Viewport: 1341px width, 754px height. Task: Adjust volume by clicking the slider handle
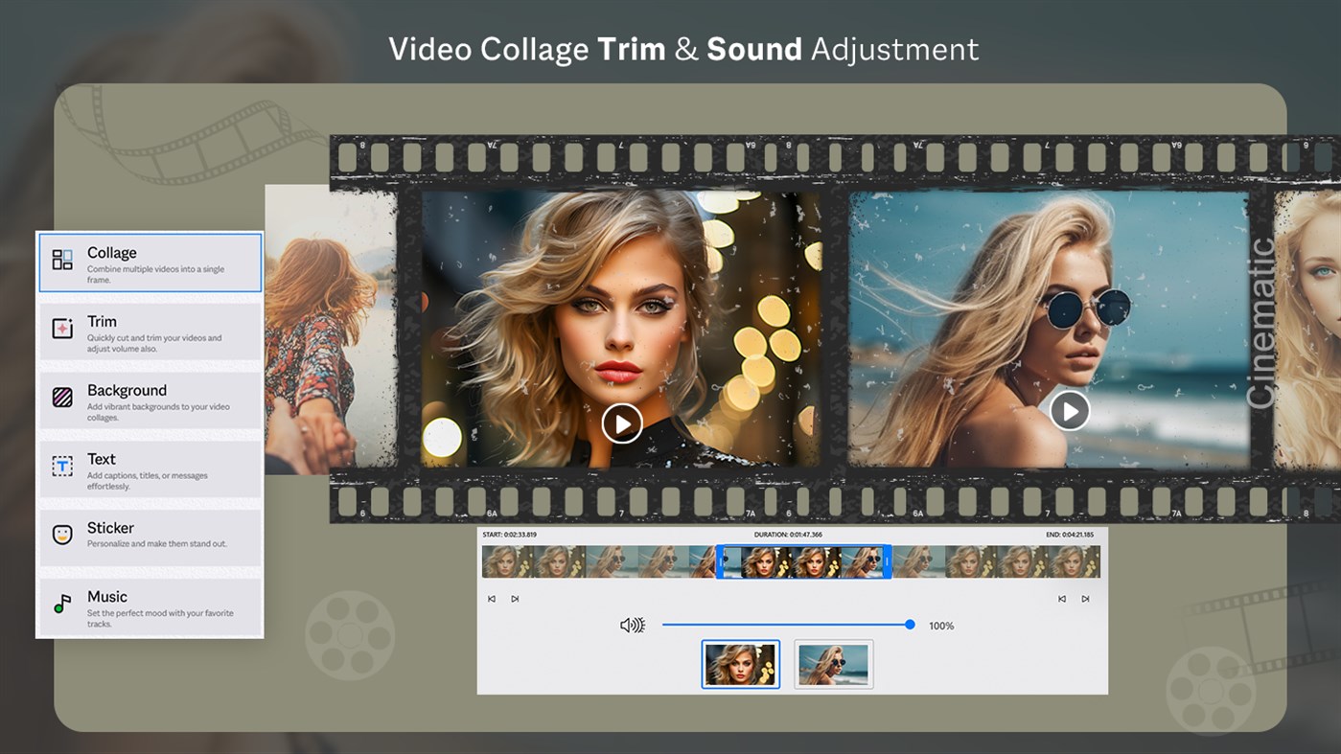pyautogui.click(x=911, y=624)
